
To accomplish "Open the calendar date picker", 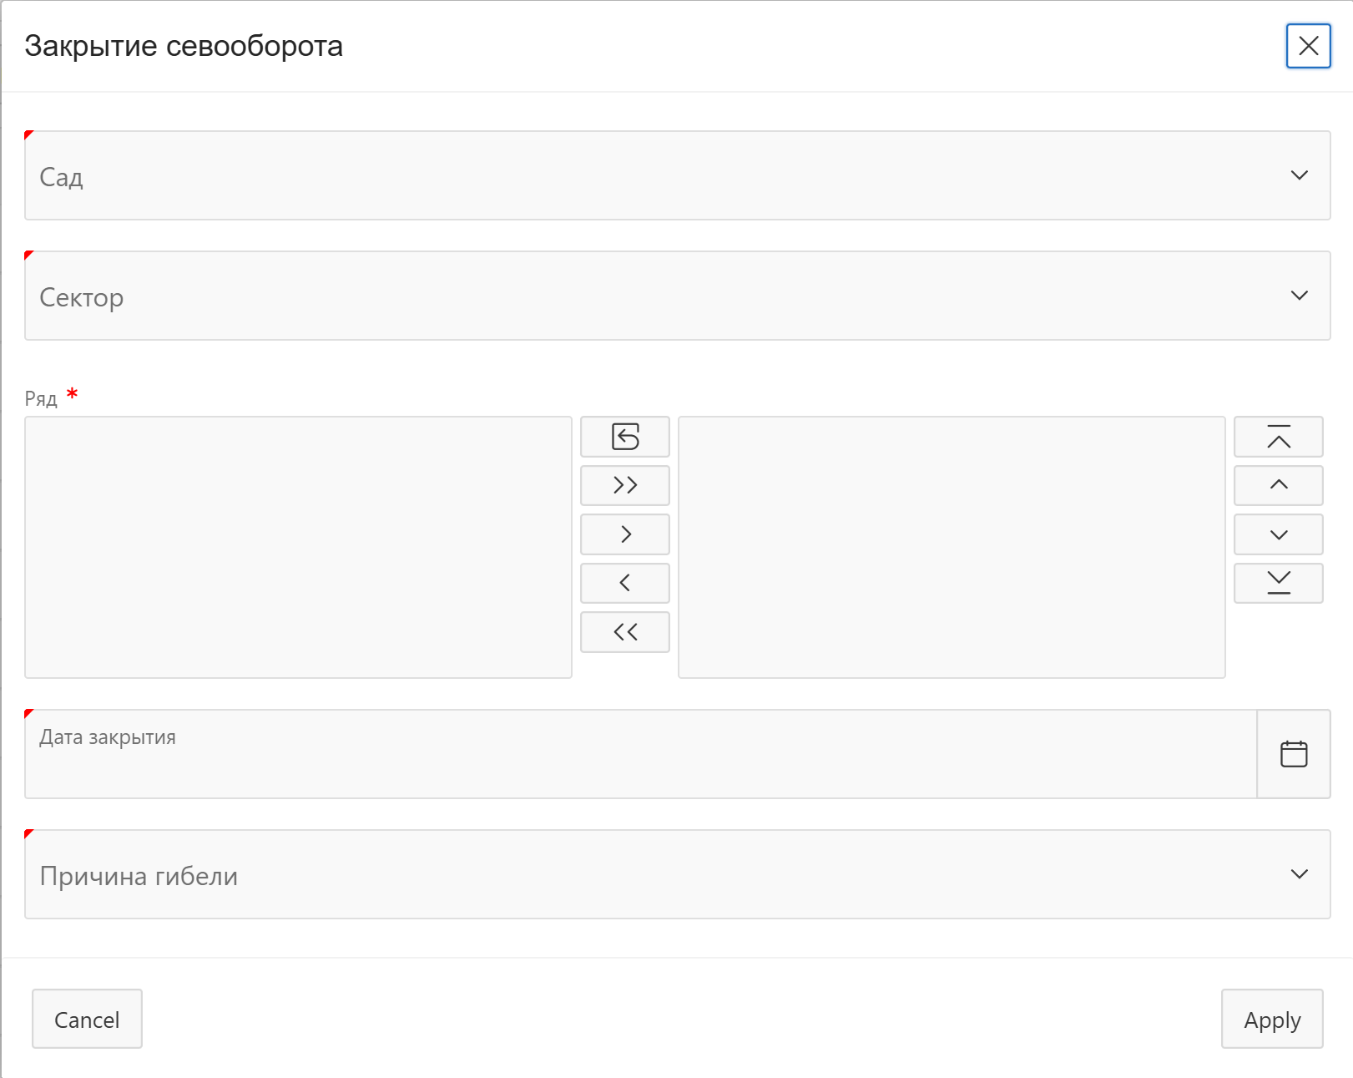I will tap(1293, 754).
